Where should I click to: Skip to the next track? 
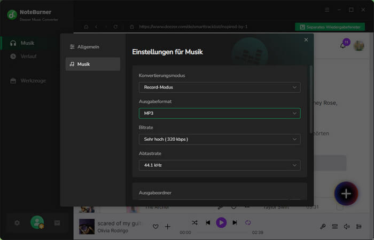[235, 222]
